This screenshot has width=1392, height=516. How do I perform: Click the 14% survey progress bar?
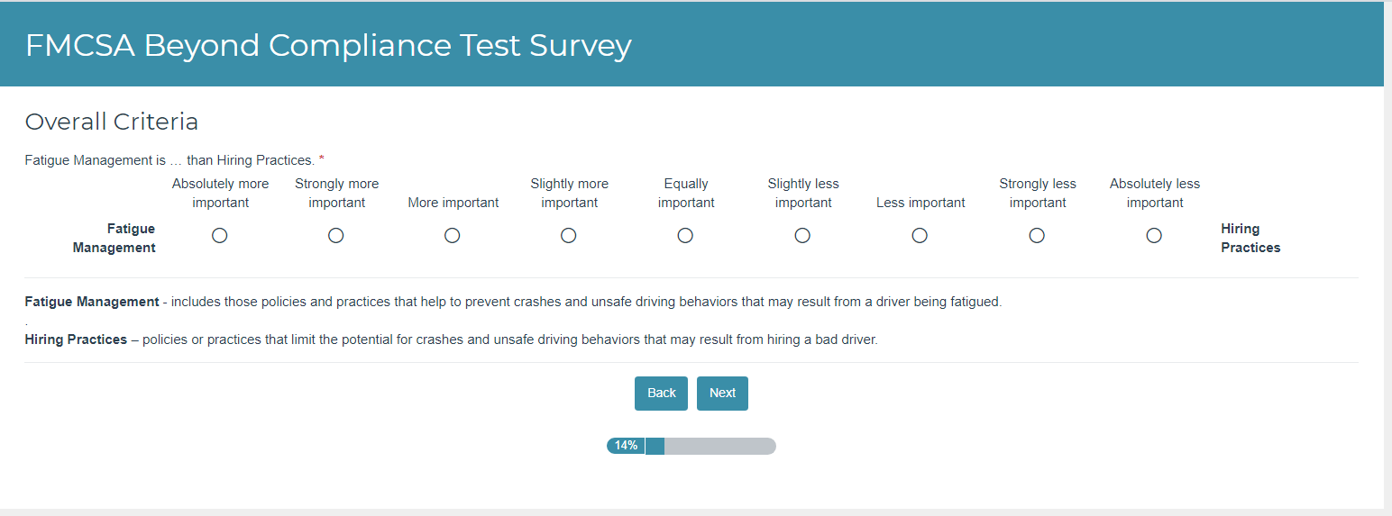(x=691, y=446)
